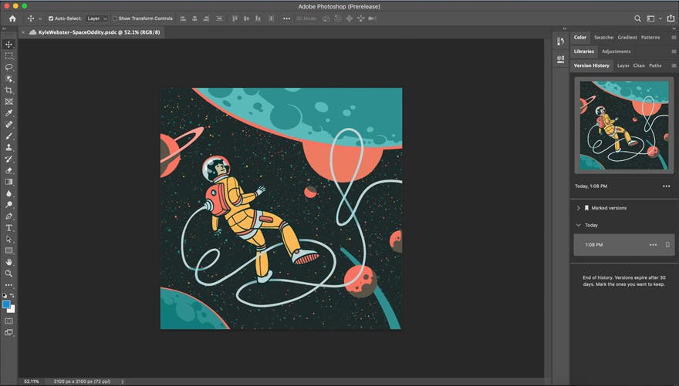Open the Auto-Select Layer dropdown
The height and width of the screenshot is (386, 679).
pos(96,18)
